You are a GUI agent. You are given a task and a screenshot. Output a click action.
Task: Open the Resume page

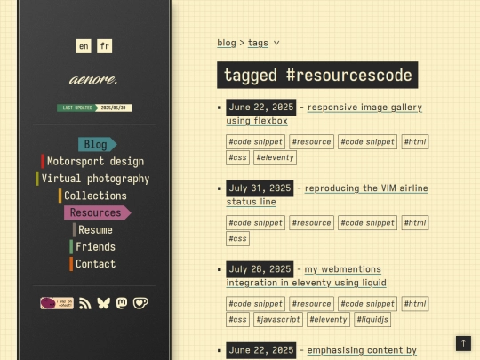click(x=92, y=230)
